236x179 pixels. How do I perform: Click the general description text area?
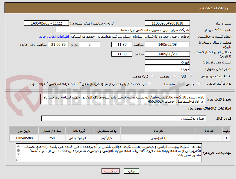(123, 99)
